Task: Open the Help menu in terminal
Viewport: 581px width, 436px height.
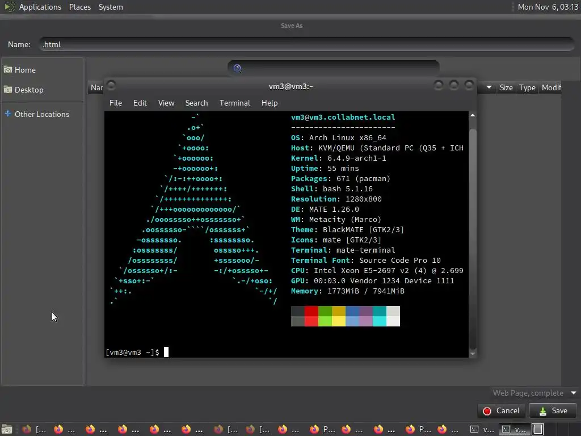Action: pyautogui.click(x=270, y=103)
